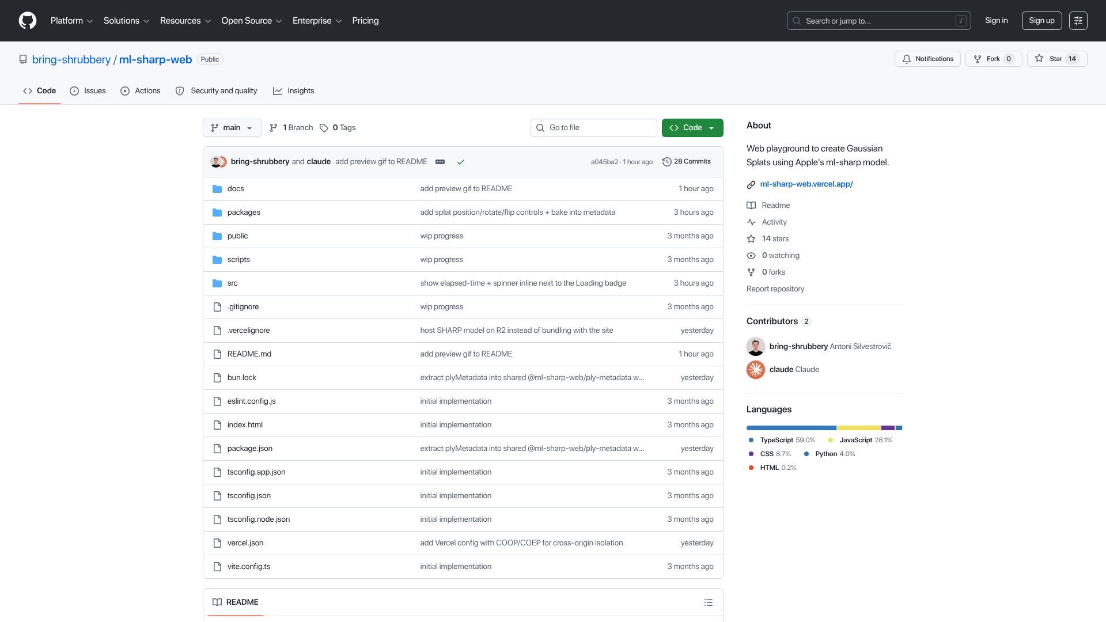Click the Sign up button

(x=1041, y=21)
